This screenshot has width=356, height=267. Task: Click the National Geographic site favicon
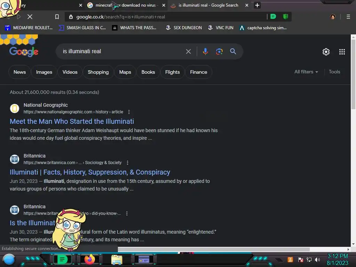[15, 108]
